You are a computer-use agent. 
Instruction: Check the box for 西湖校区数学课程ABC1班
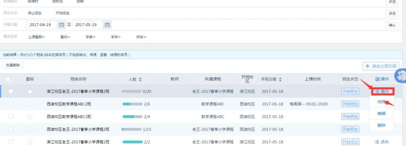(11, 116)
